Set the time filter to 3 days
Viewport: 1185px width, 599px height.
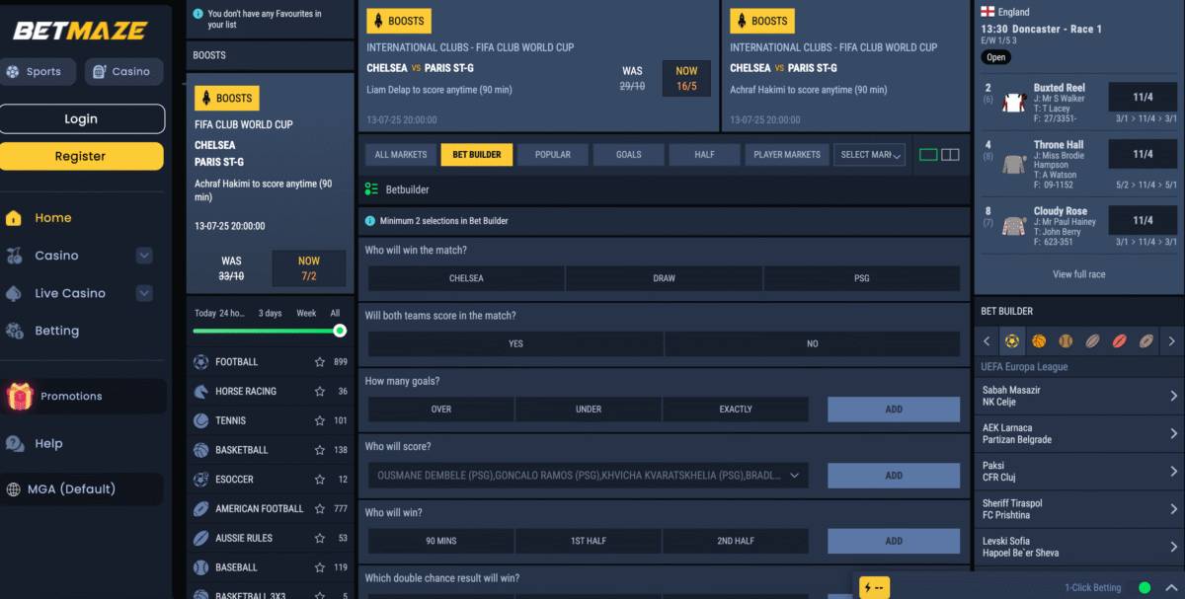(270, 313)
